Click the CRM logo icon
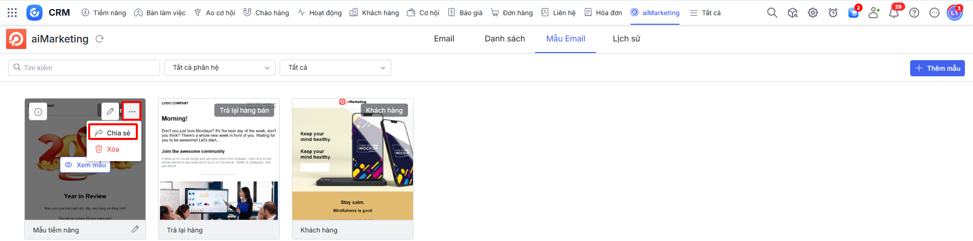 [34, 13]
